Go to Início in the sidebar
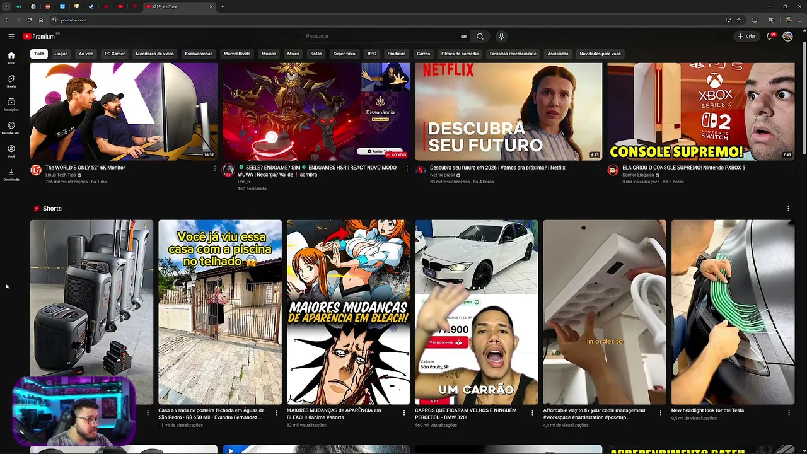Image resolution: width=807 pixels, height=454 pixels. point(11,58)
